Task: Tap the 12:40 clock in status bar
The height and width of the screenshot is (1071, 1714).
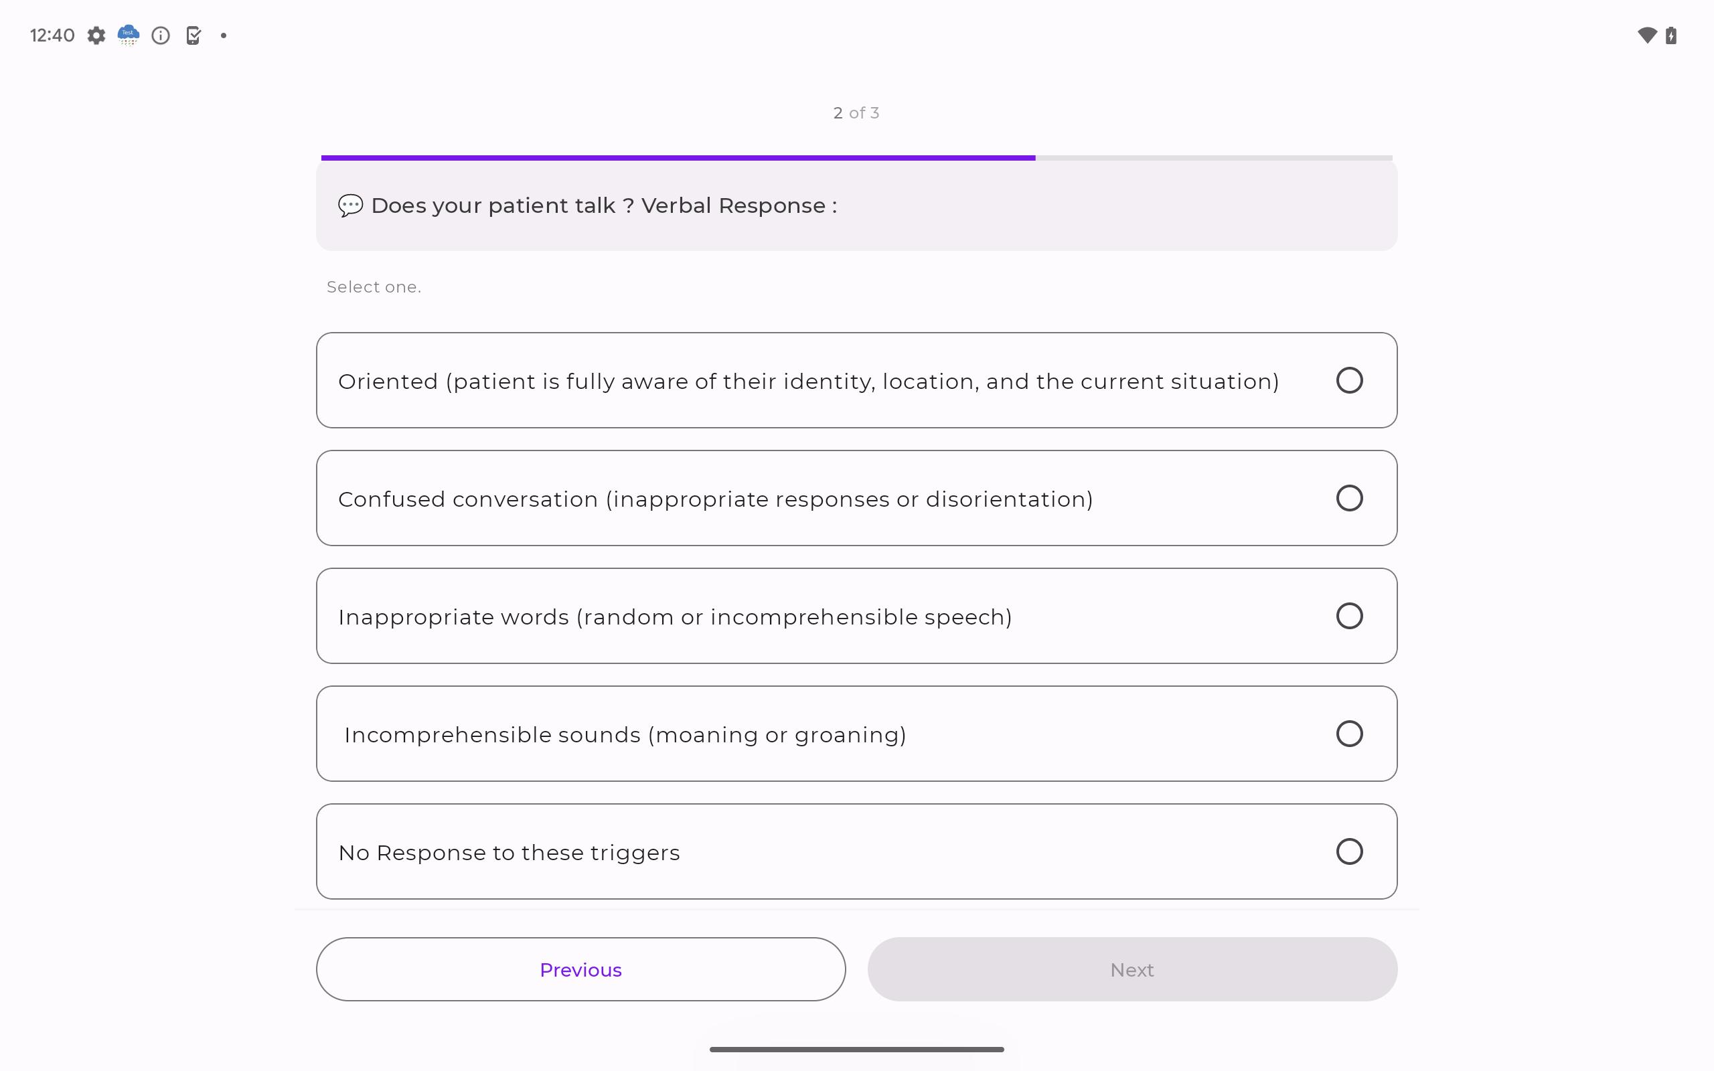Action: 52,35
